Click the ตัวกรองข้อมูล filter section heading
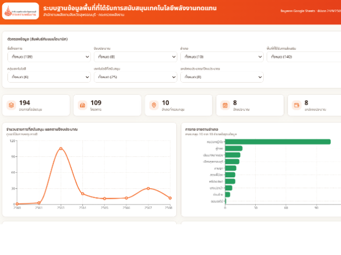This screenshot has width=341, height=255. click(x=38, y=39)
